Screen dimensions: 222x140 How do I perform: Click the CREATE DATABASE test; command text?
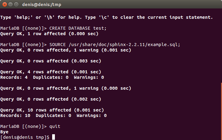(78, 28)
